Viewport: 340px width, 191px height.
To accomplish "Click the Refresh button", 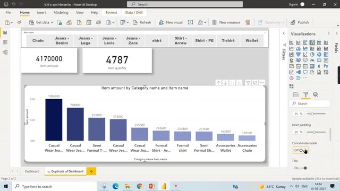I will pos(142,22).
